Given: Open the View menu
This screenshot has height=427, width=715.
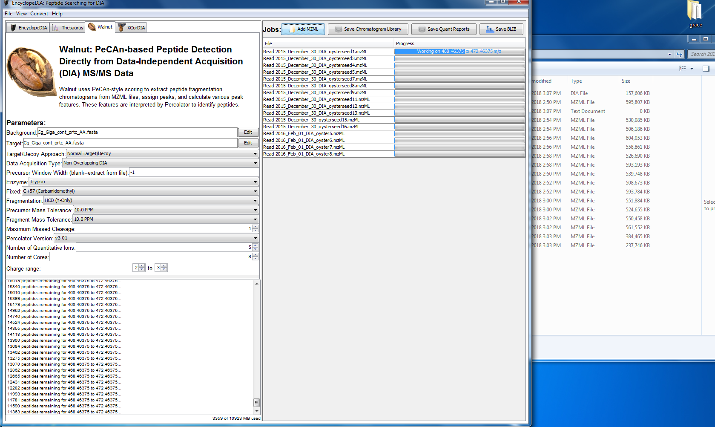Looking at the screenshot, I should click(x=21, y=14).
